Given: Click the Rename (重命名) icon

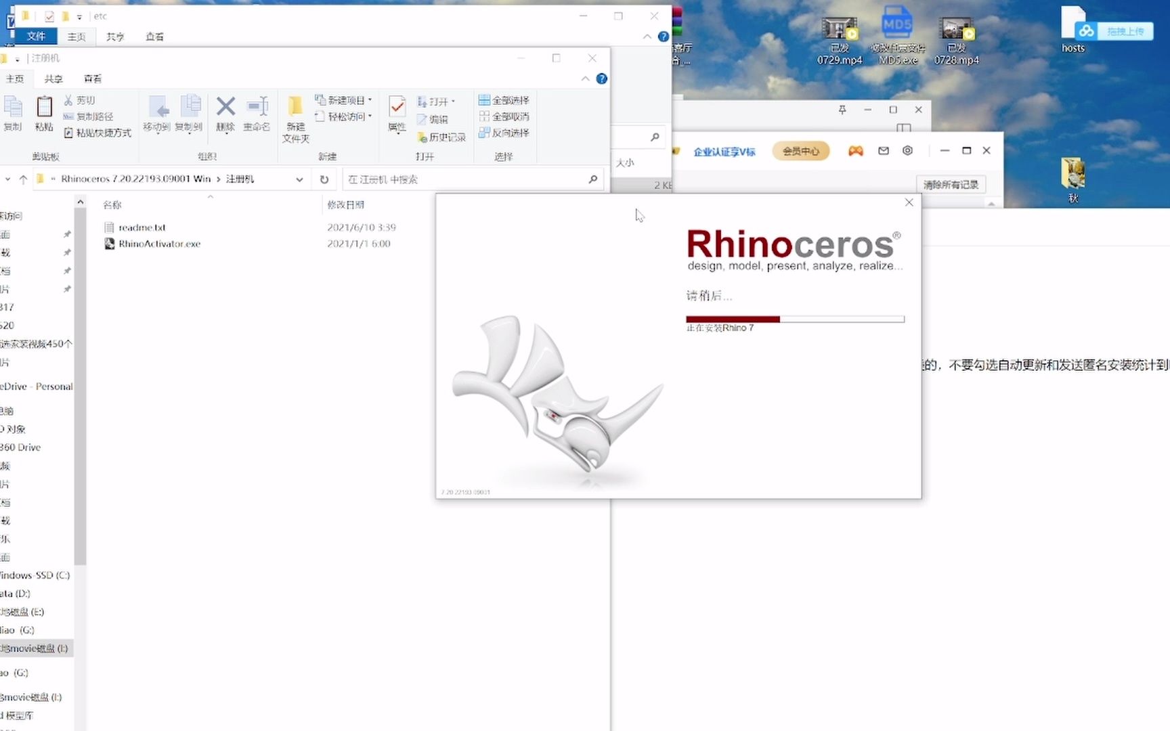Looking at the screenshot, I should coord(257,112).
